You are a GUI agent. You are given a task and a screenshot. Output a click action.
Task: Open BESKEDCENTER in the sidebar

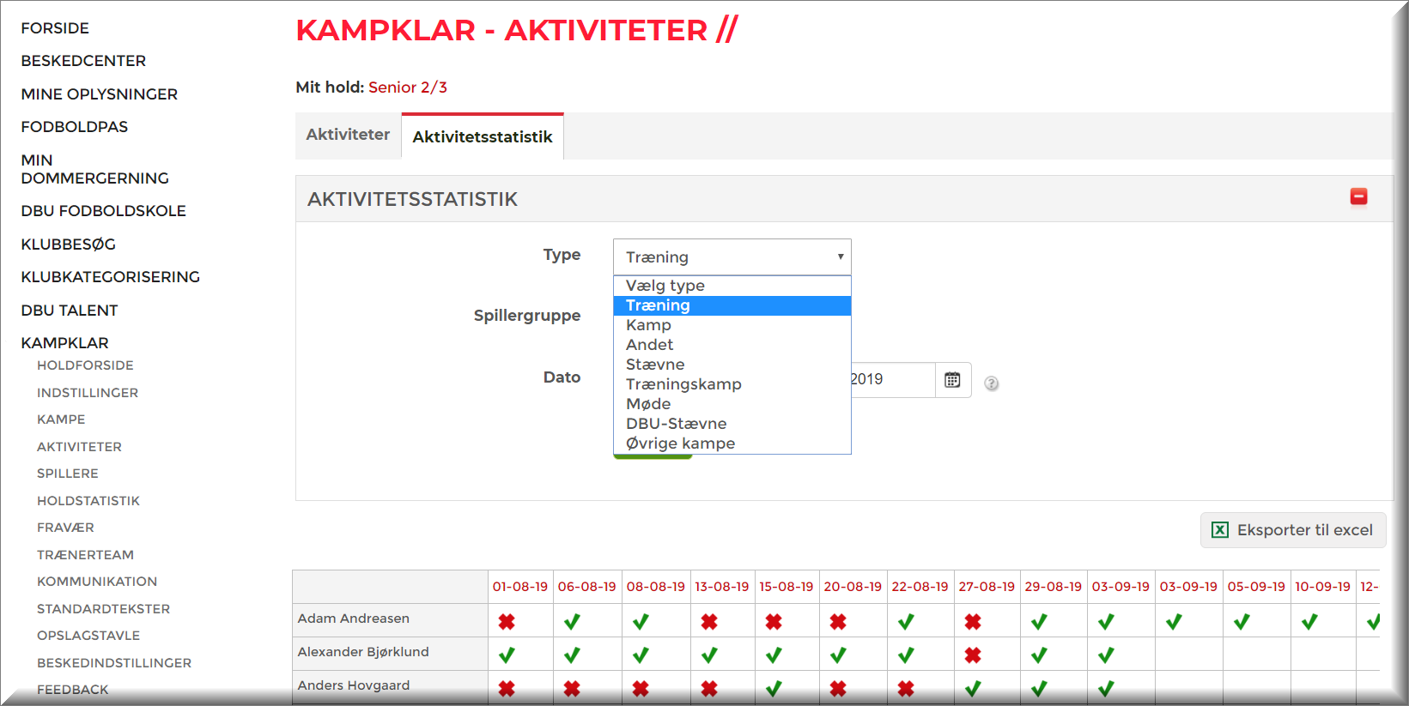[x=83, y=61]
